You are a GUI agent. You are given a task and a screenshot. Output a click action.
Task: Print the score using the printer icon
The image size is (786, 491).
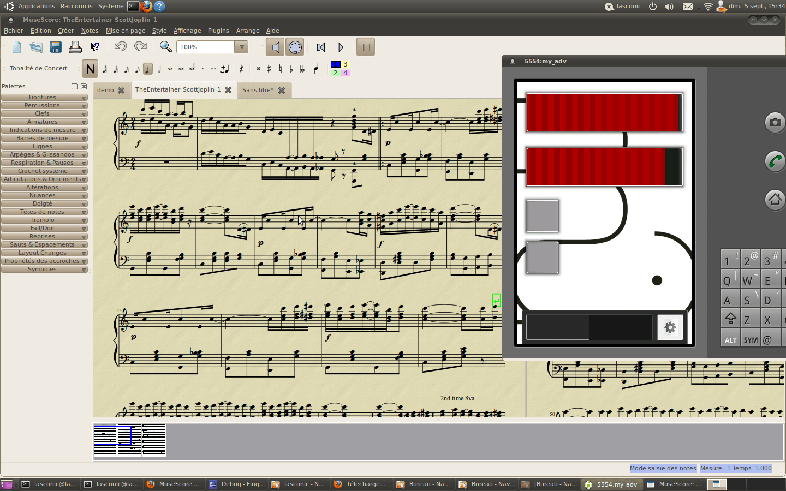pos(75,47)
